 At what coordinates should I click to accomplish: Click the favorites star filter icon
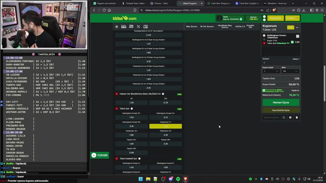tap(117, 26)
